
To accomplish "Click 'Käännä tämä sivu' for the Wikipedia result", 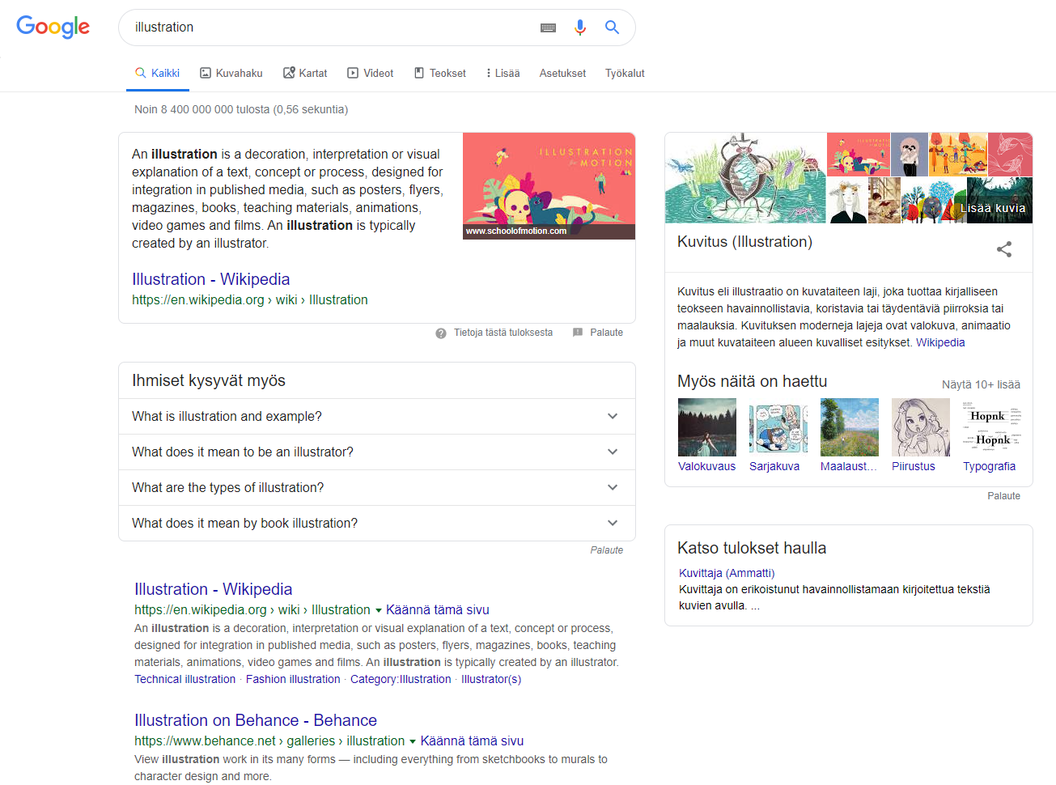I will (438, 610).
